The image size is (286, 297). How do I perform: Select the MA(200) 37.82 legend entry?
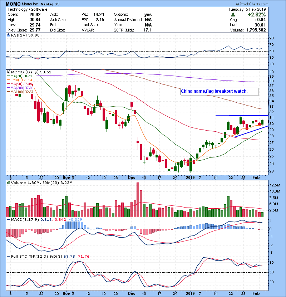click(x=20, y=88)
